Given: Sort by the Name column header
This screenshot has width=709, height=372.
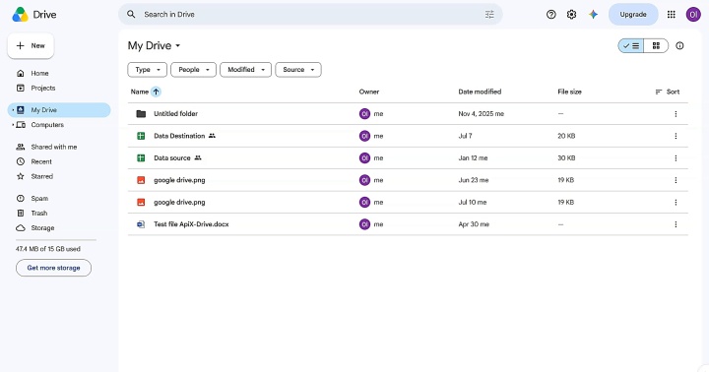Looking at the screenshot, I should (139, 92).
